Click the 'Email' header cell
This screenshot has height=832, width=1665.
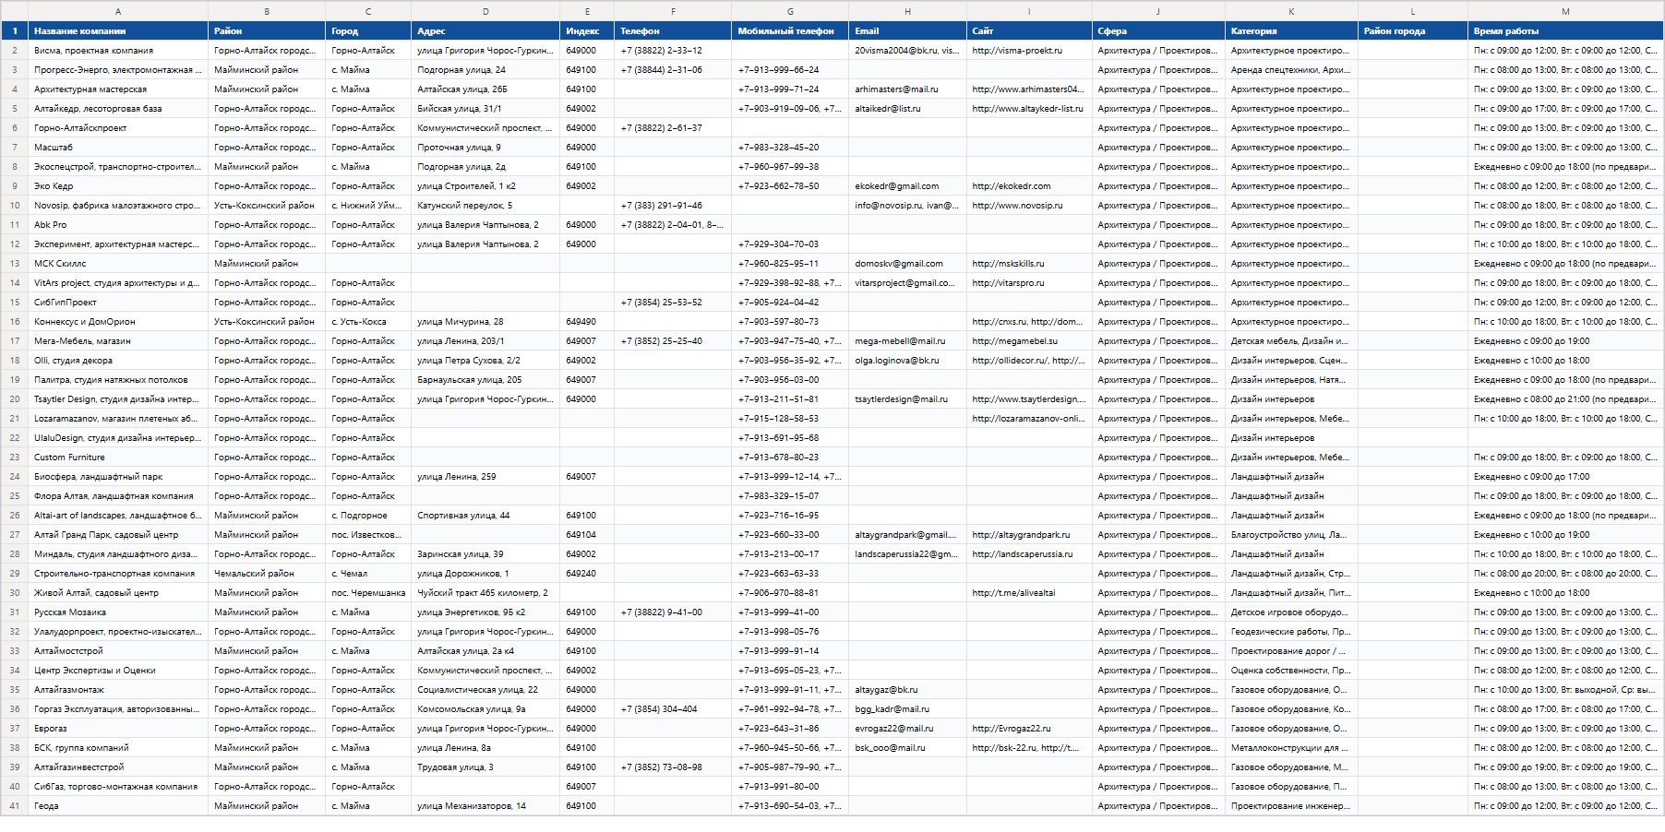[907, 31]
